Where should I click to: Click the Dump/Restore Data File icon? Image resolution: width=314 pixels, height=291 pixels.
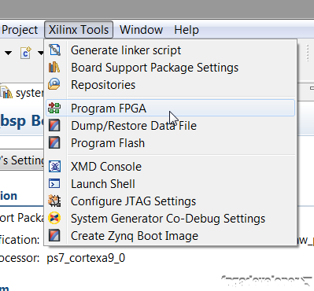point(54,125)
